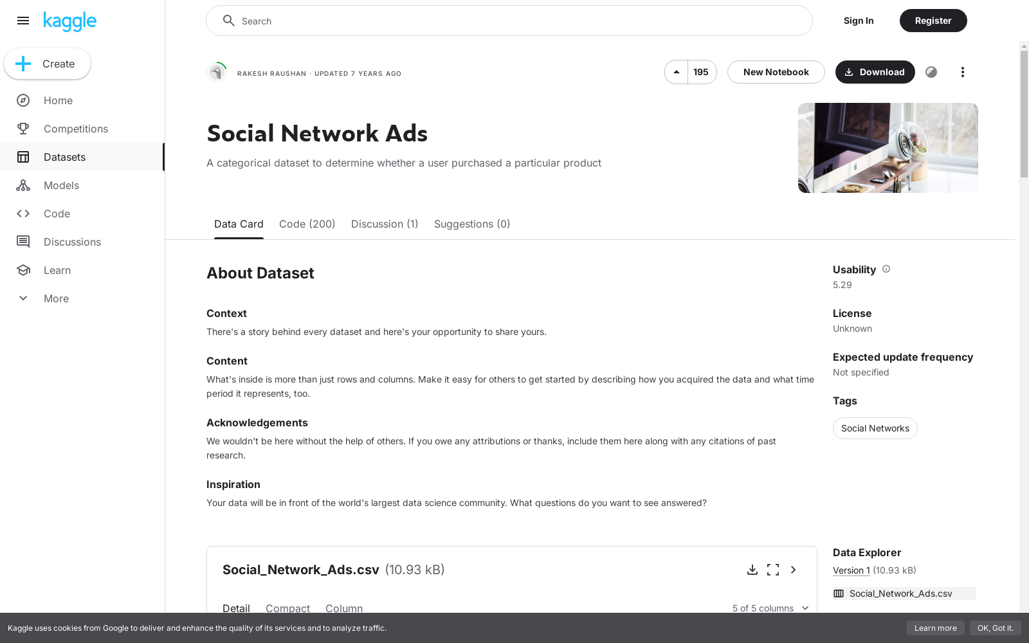The width and height of the screenshot is (1029, 643).
Task: Click the page vertical scrollbar
Action: (1024, 114)
